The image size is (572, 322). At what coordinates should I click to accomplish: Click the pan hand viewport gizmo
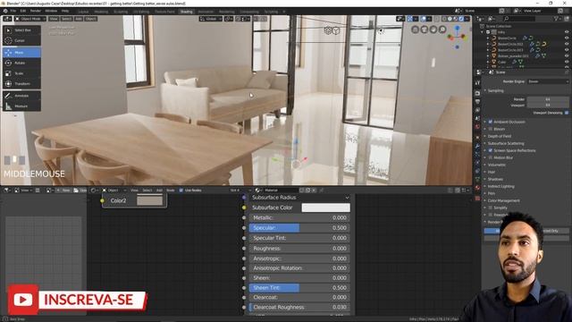tap(433, 30)
